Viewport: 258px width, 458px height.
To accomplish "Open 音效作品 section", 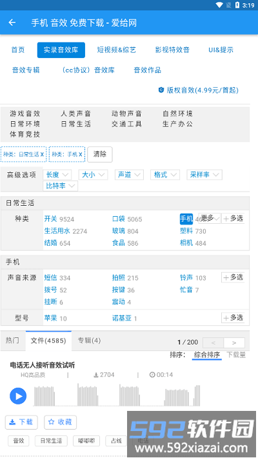I will click(147, 70).
